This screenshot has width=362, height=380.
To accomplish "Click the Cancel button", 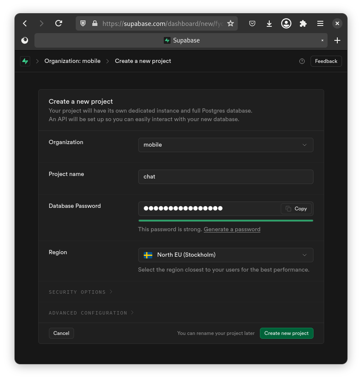I will pyautogui.click(x=61, y=333).
